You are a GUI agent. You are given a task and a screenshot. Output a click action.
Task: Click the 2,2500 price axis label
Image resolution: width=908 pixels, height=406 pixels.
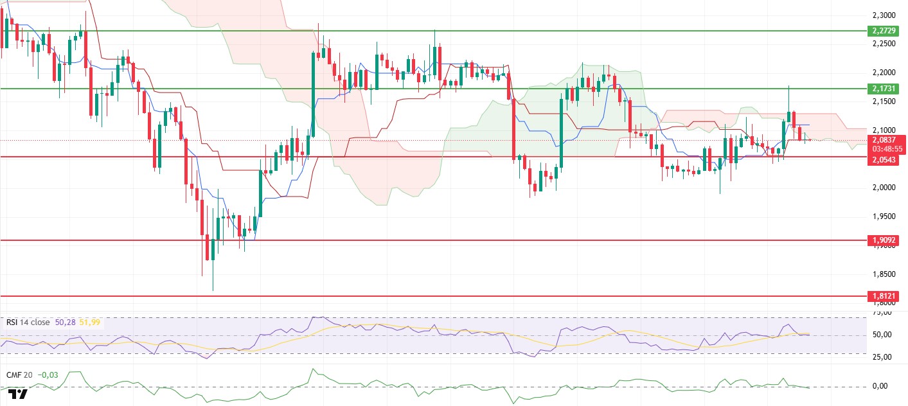(885, 44)
